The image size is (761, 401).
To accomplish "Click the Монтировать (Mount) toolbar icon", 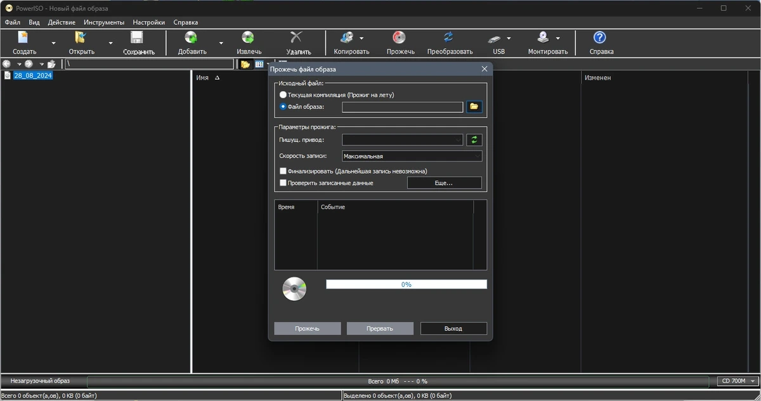I will [543, 37].
